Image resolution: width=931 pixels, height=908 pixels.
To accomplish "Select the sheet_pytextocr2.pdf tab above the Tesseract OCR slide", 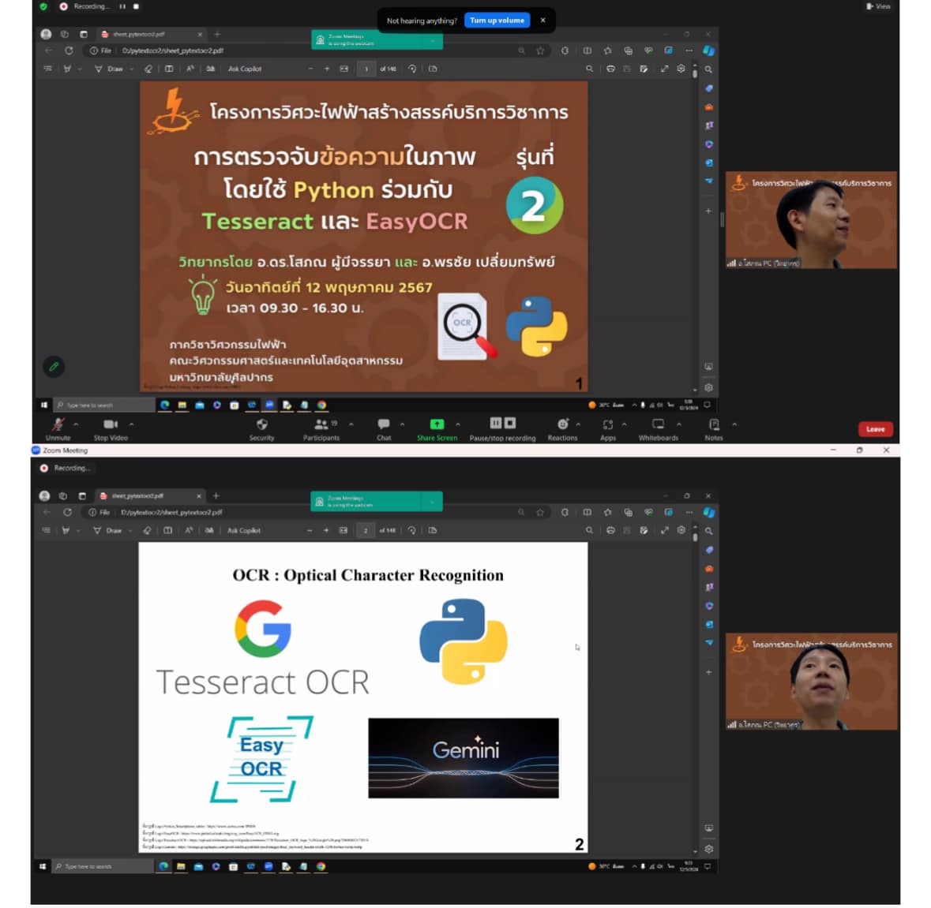I will [x=151, y=496].
